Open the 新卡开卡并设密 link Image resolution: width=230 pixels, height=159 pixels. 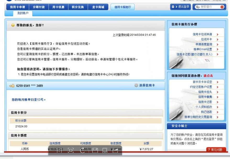point(202,82)
